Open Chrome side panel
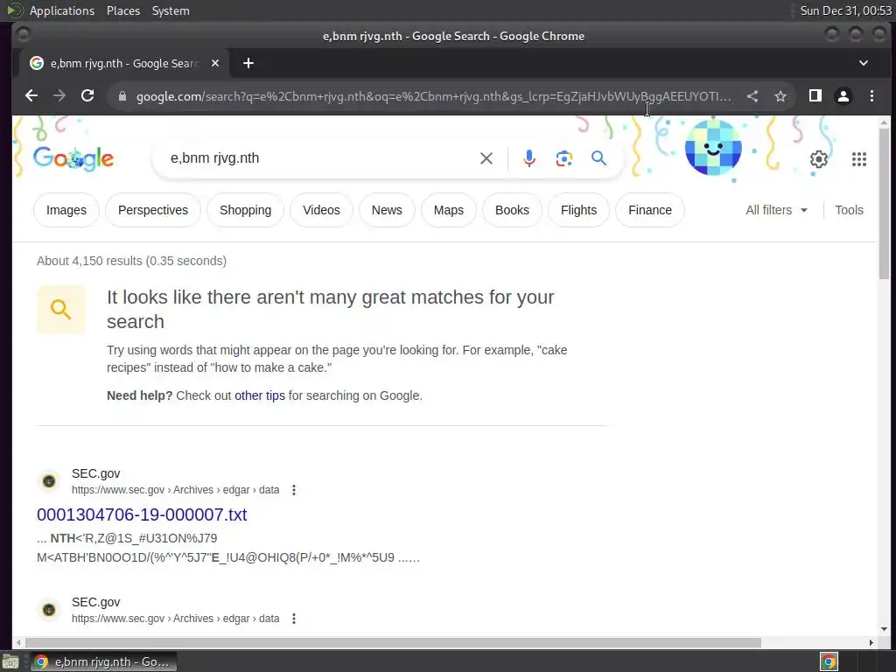The image size is (896, 672). pos(815,96)
